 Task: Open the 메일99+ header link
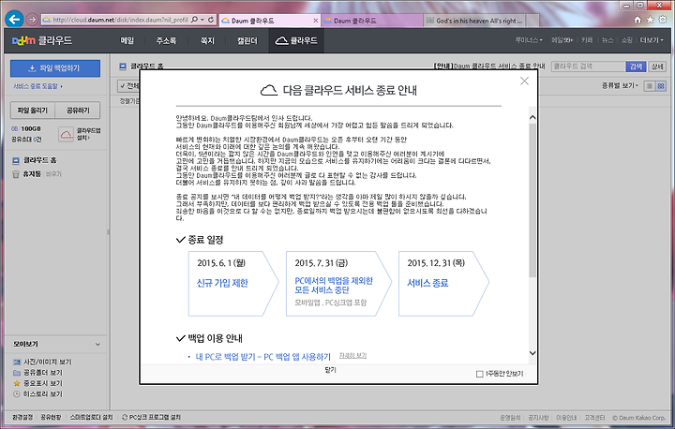[562, 40]
